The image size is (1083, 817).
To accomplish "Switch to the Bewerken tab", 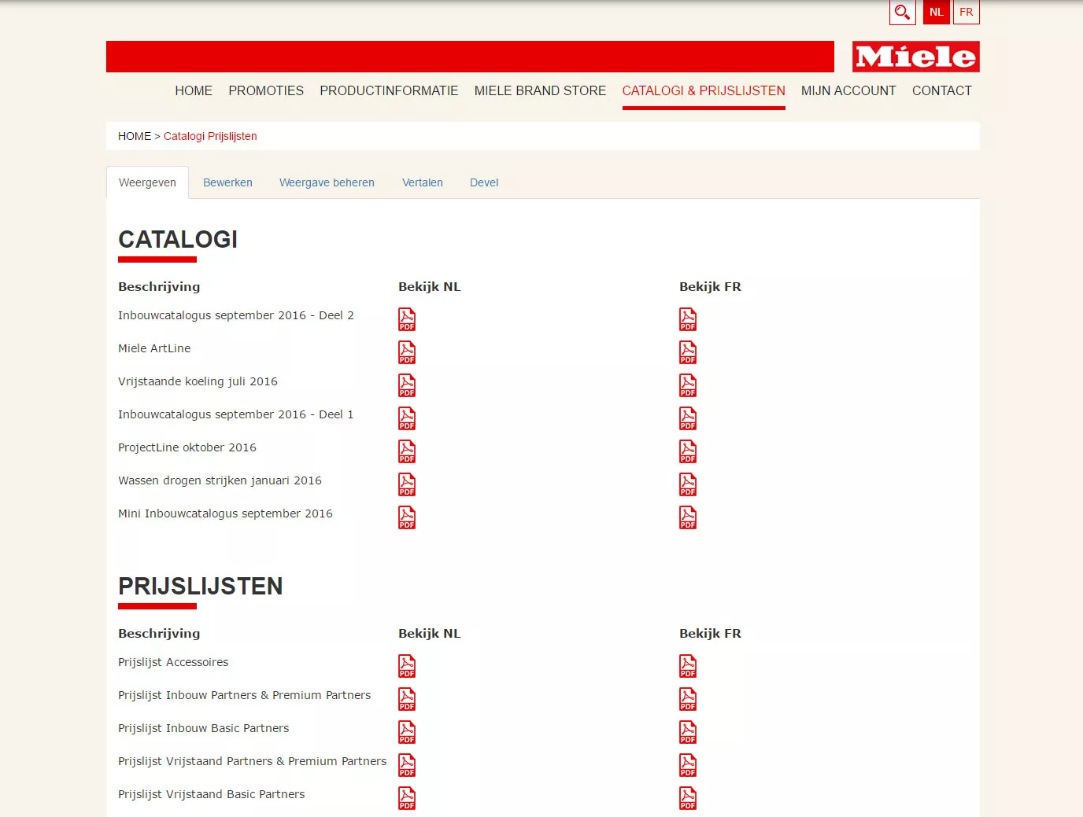I will 227,182.
